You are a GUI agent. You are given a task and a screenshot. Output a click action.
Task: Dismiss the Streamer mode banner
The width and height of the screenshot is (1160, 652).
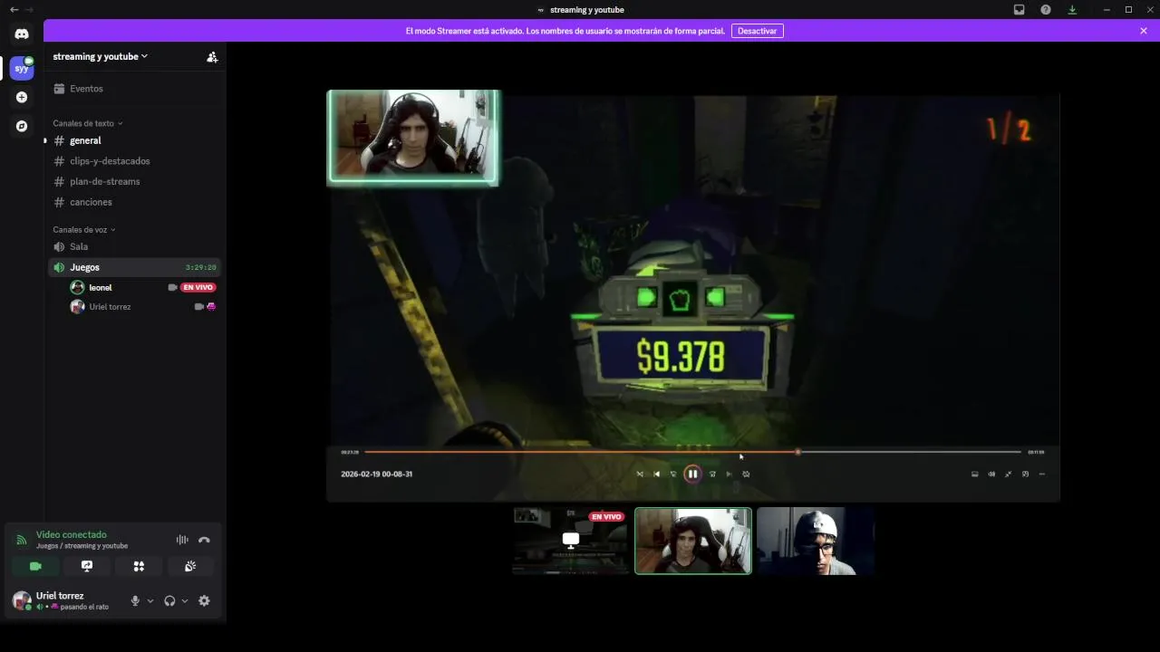click(1144, 31)
